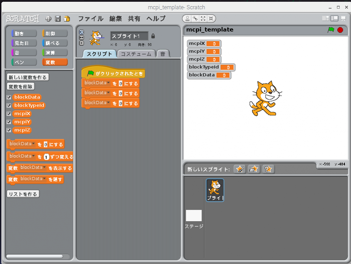Click value field of first script set block
This screenshot has height=264, width=351.
(x=121, y=84)
